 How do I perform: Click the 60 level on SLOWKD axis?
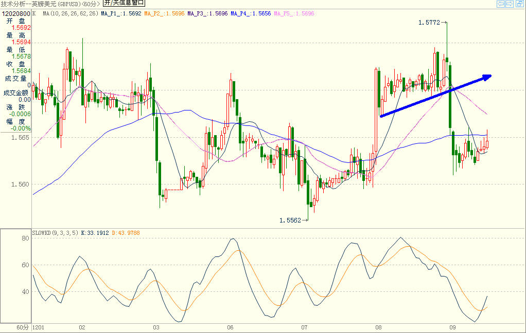click(x=26, y=265)
